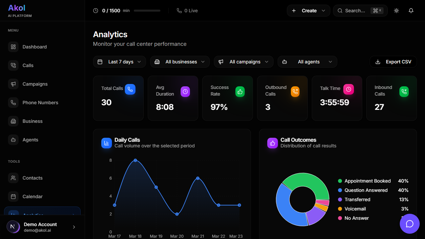The image size is (425, 239).
Task: Switch to the Business menu item
Action: tap(32, 121)
